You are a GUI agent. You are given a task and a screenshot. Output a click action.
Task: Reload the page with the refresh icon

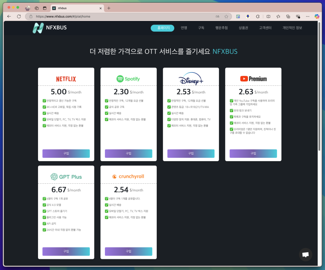click(x=19, y=17)
